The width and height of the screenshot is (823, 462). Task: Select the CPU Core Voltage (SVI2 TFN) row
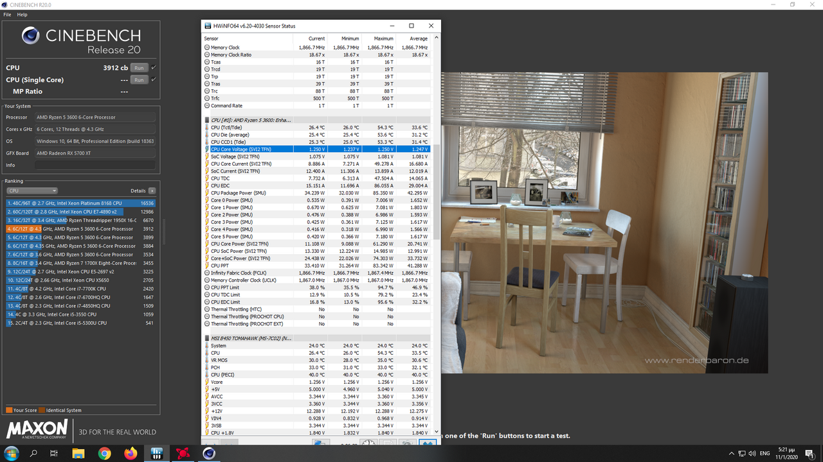click(318, 149)
